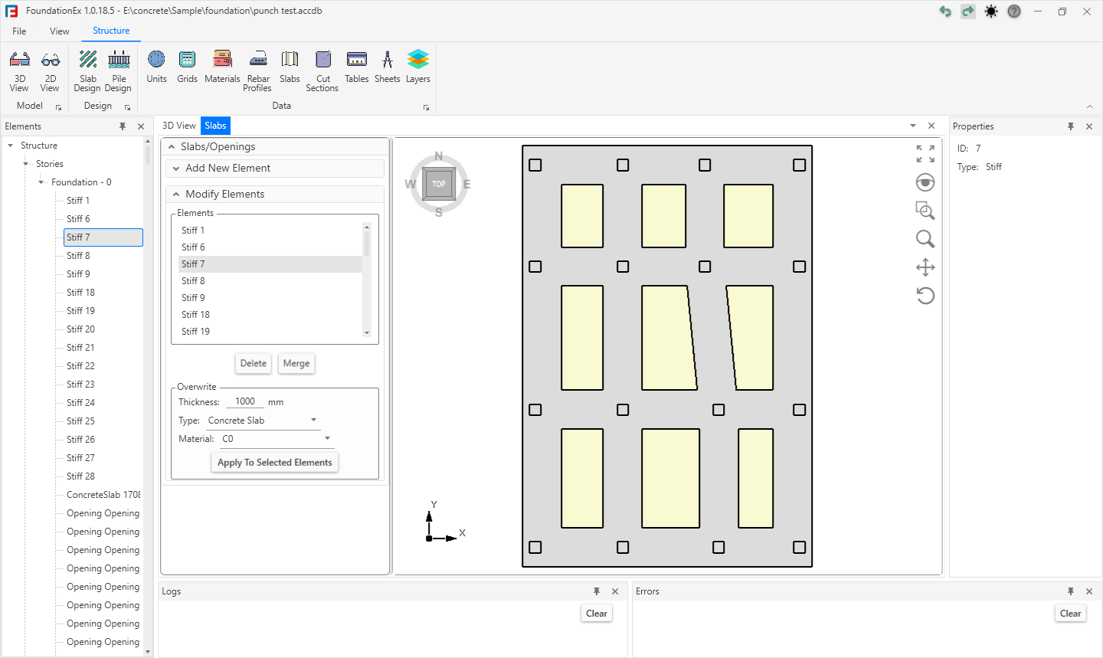The width and height of the screenshot is (1103, 658).
Task: Open the Grids data editor
Action: coord(187,67)
